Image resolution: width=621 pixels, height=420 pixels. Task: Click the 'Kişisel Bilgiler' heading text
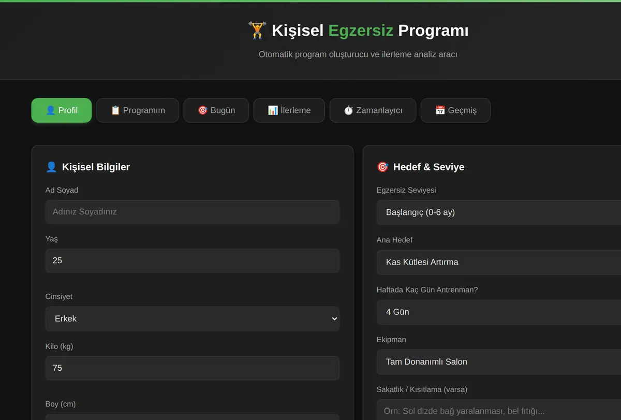click(96, 167)
